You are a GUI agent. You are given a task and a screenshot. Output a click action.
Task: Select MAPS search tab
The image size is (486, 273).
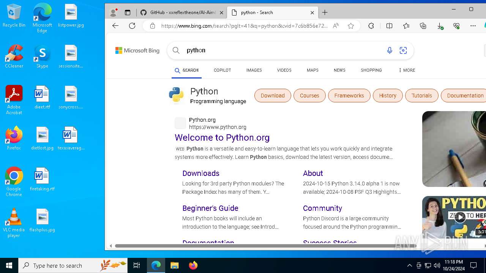312,70
